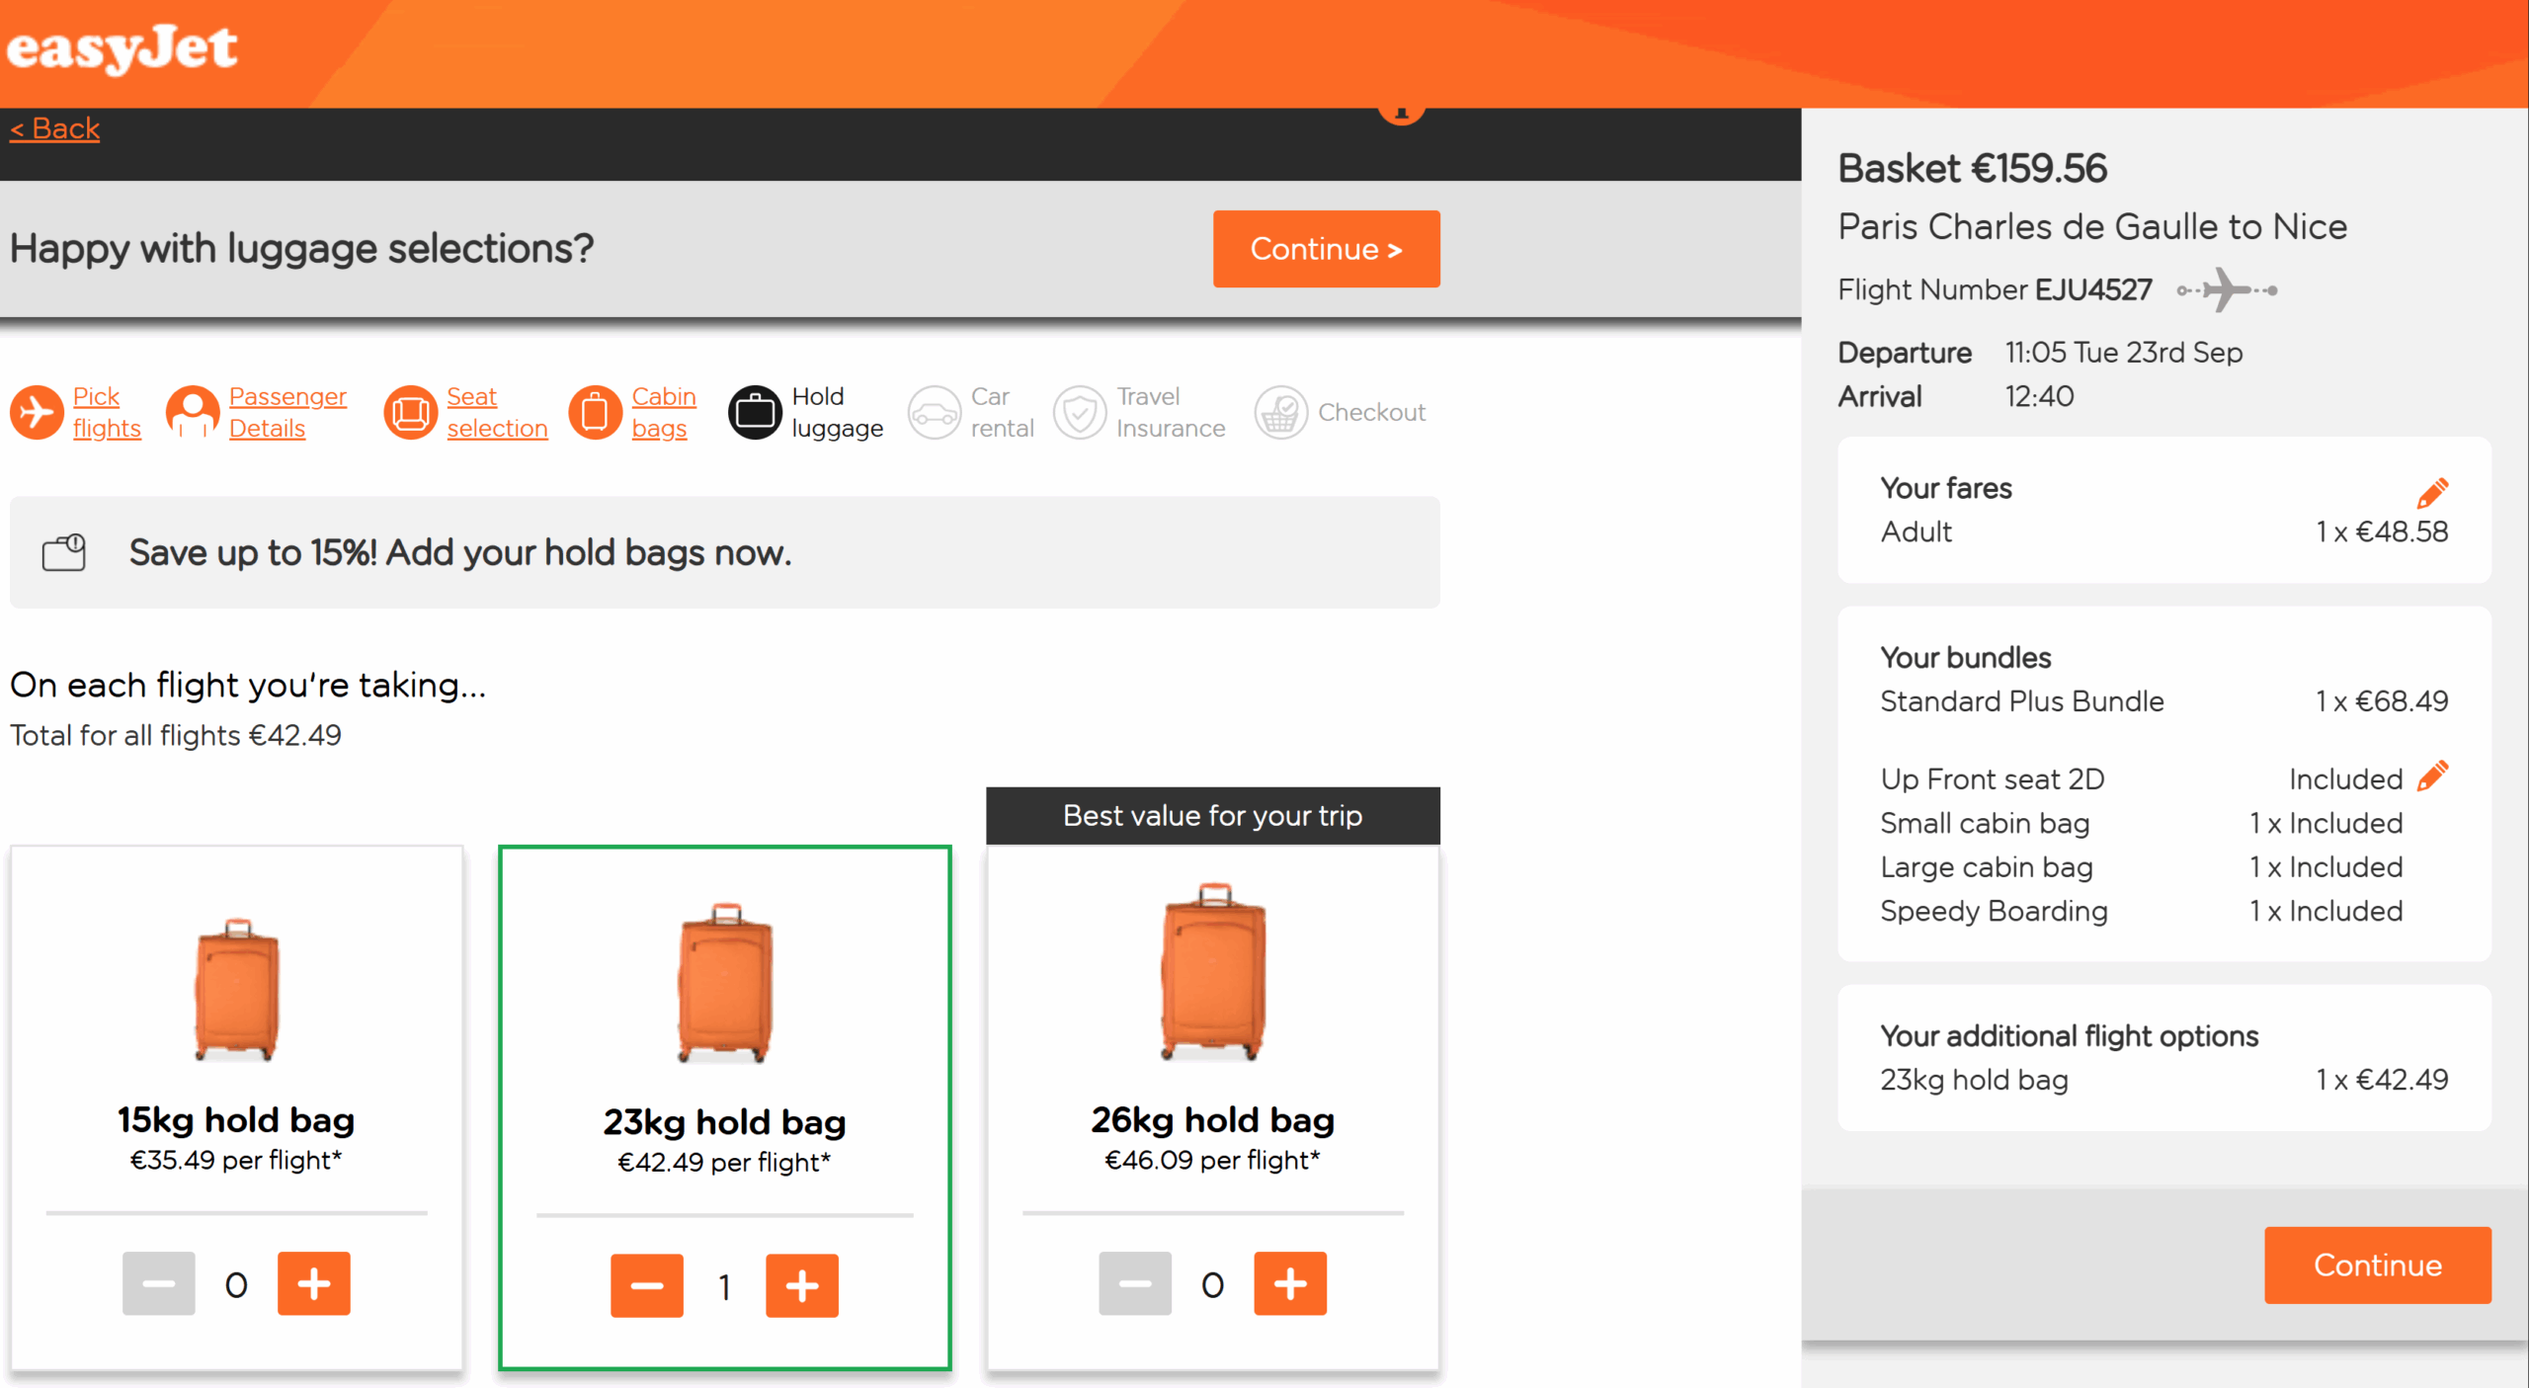Click the easyJet logo
This screenshot has height=1388, width=2529.
[x=122, y=49]
